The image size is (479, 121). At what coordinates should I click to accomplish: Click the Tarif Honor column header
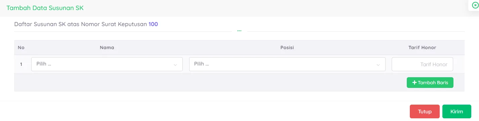coord(422,47)
